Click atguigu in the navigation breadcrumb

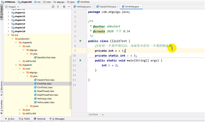tap(60, 2)
